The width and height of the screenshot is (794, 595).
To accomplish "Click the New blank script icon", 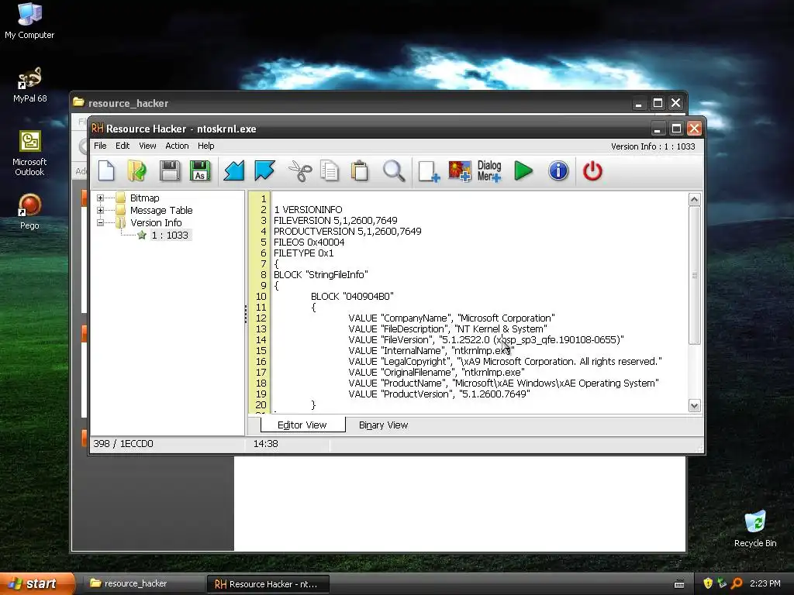I will click(x=106, y=171).
